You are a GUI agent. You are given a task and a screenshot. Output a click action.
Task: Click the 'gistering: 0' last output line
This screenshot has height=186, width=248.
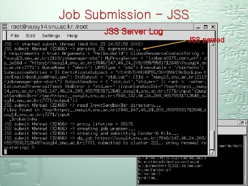coord(19,147)
